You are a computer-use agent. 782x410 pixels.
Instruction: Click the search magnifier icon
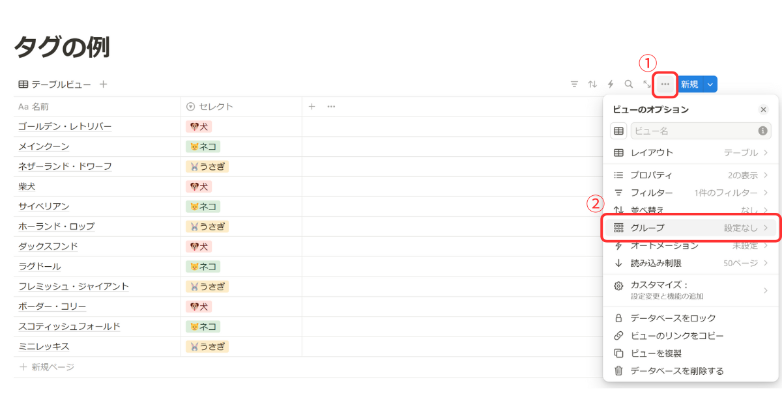629,84
